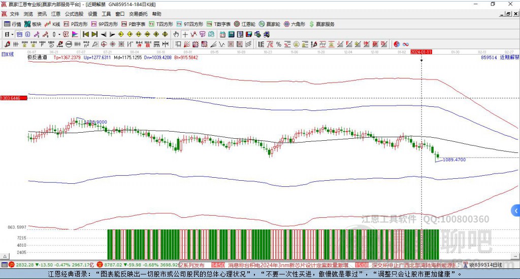Open the calculator icon in the toolbar

click(x=231, y=34)
